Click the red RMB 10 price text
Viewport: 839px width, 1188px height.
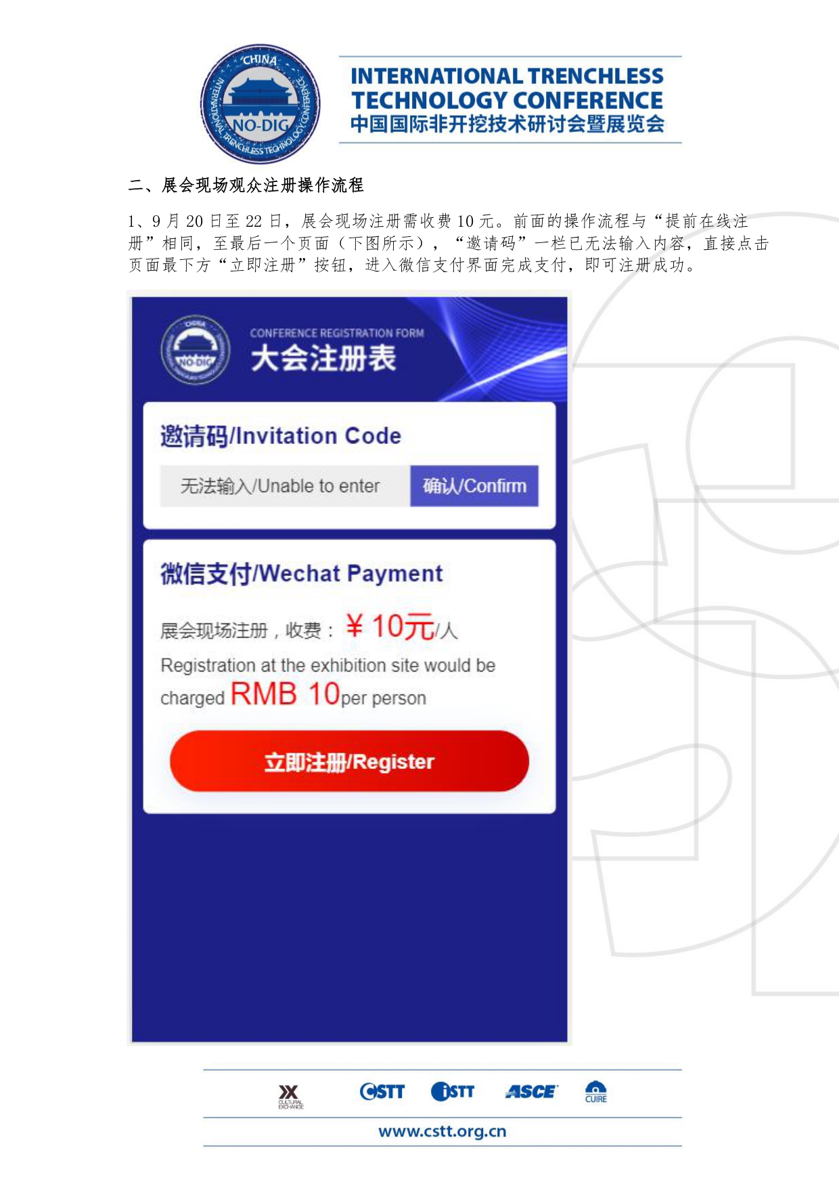point(285,694)
